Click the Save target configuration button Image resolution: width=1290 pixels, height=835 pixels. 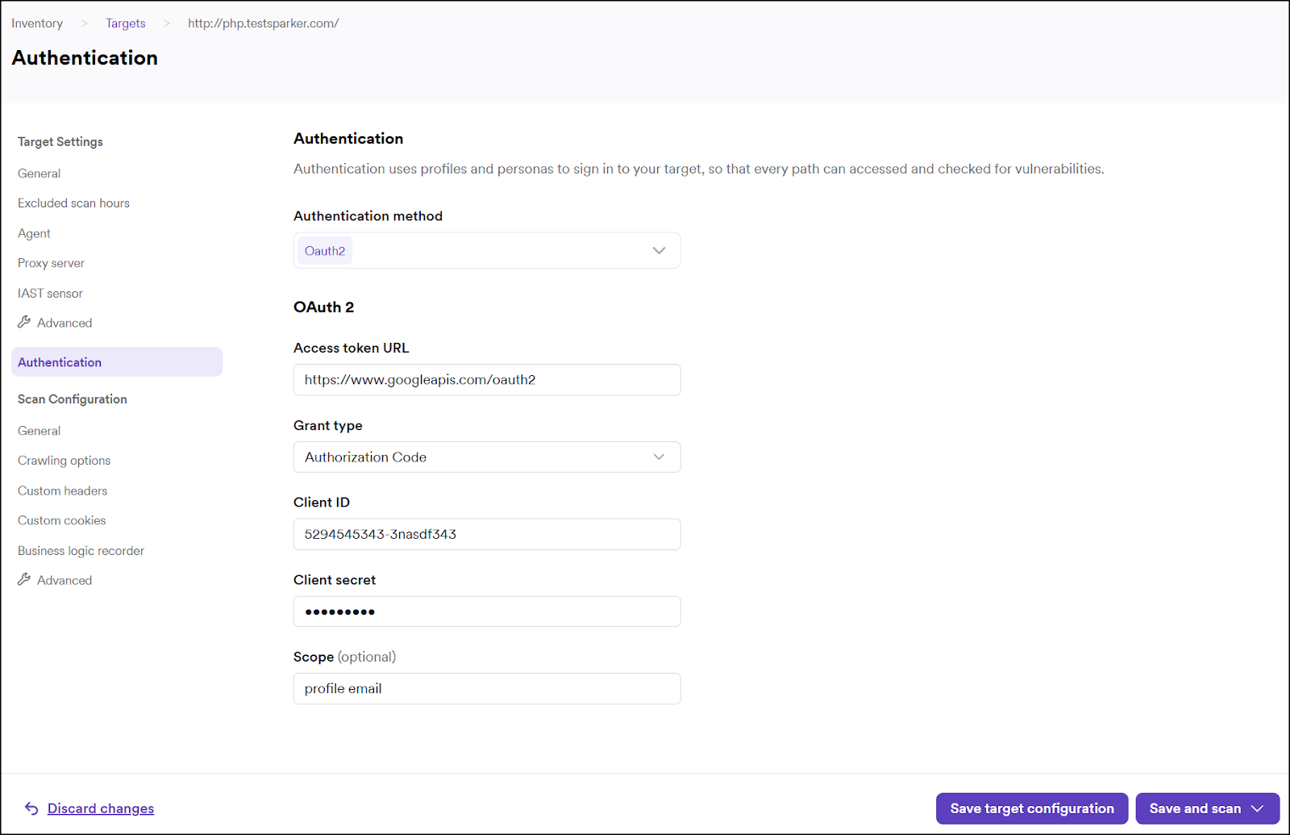(x=1031, y=808)
